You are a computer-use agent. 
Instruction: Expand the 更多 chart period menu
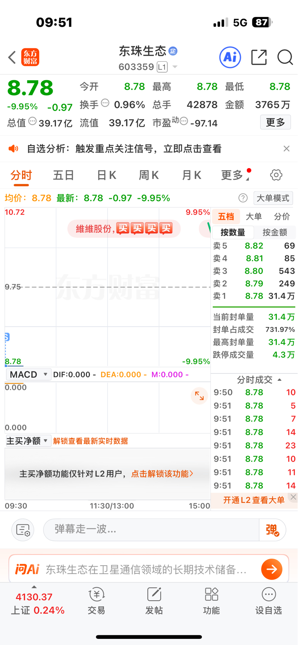pos(236,175)
